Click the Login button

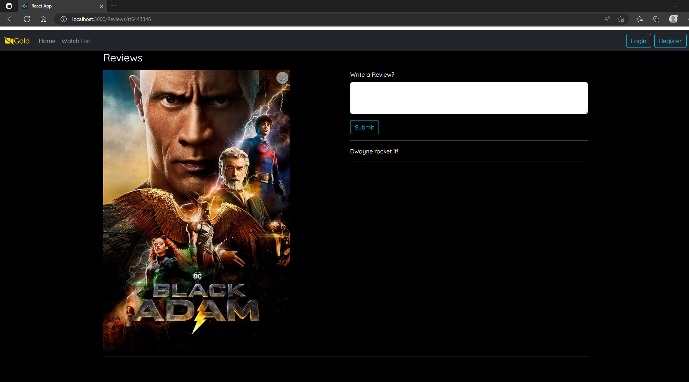639,41
